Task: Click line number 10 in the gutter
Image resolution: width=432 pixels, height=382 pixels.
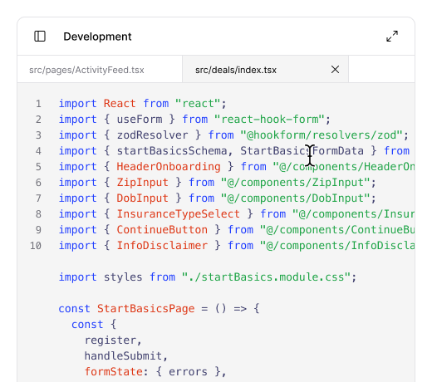Action: [x=36, y=246]
